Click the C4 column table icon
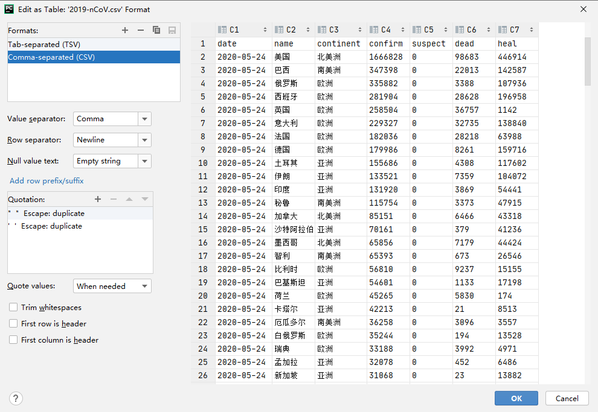Viewport: 598px width, 412px height. pyautogui.click(x=373, y=30)
